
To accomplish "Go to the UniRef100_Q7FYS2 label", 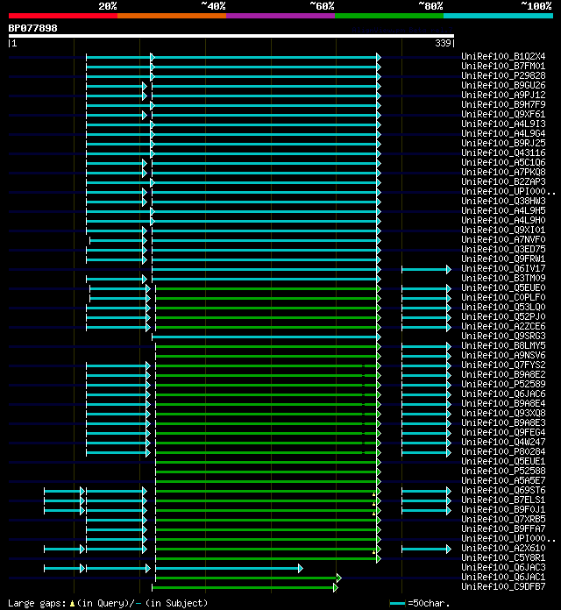I will [x=503, y=365].
